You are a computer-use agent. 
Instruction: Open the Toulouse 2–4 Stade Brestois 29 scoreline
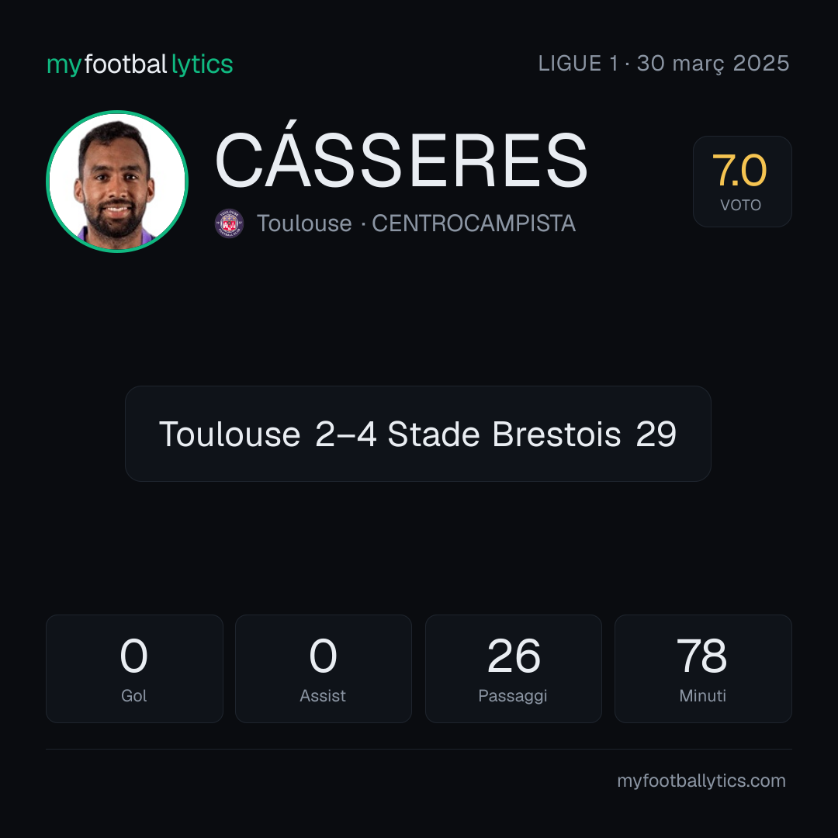click(418, 434)
